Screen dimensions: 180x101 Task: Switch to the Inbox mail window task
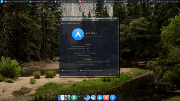point(16,2)
